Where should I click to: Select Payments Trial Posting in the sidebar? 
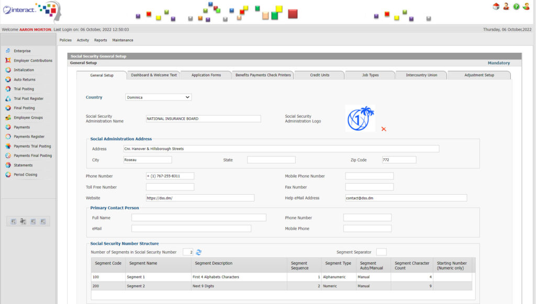[32, 146]
